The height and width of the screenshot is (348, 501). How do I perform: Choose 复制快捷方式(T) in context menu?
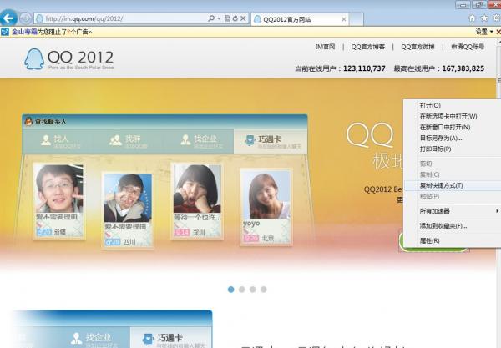pos(452,185)
